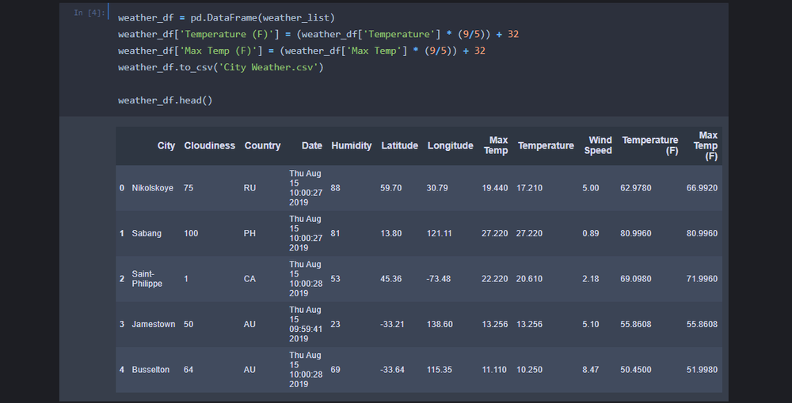Viewport: 792px width, 403px height.
Task: Select the Busselton city cell
Action: click(x=150, y=369)
